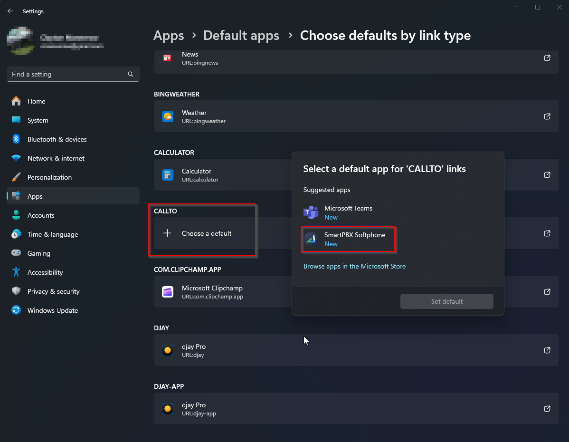The image size is (569, 442).
Task: Open external link icon for Calculator row
Action: (547, 175)
